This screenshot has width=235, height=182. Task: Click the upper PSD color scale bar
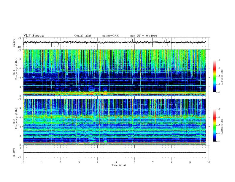click(215, 76)
